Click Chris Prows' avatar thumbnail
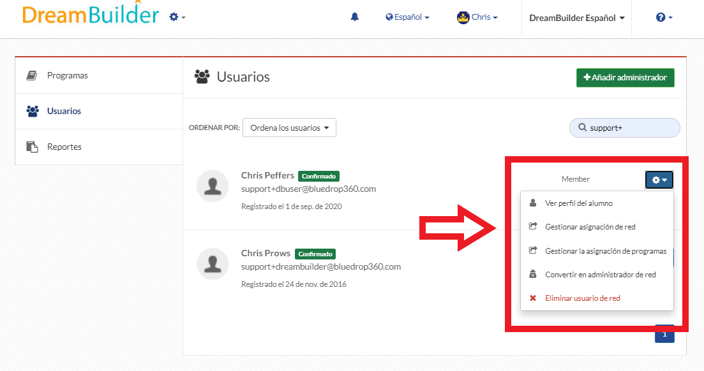The height and width of the screenshot is (371, 704). coord(213,264)
